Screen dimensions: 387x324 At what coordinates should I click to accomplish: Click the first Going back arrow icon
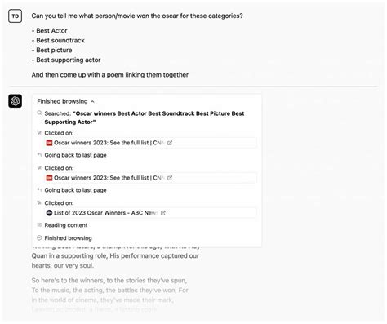tap(39, 155)
